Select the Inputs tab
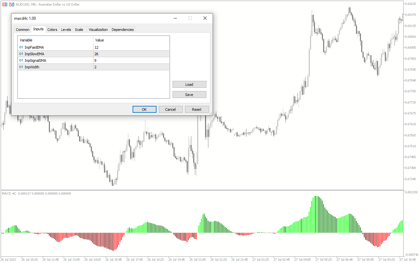Image resolution: width=420 pixels, height=263 pixels. click(x=38, y=29)
